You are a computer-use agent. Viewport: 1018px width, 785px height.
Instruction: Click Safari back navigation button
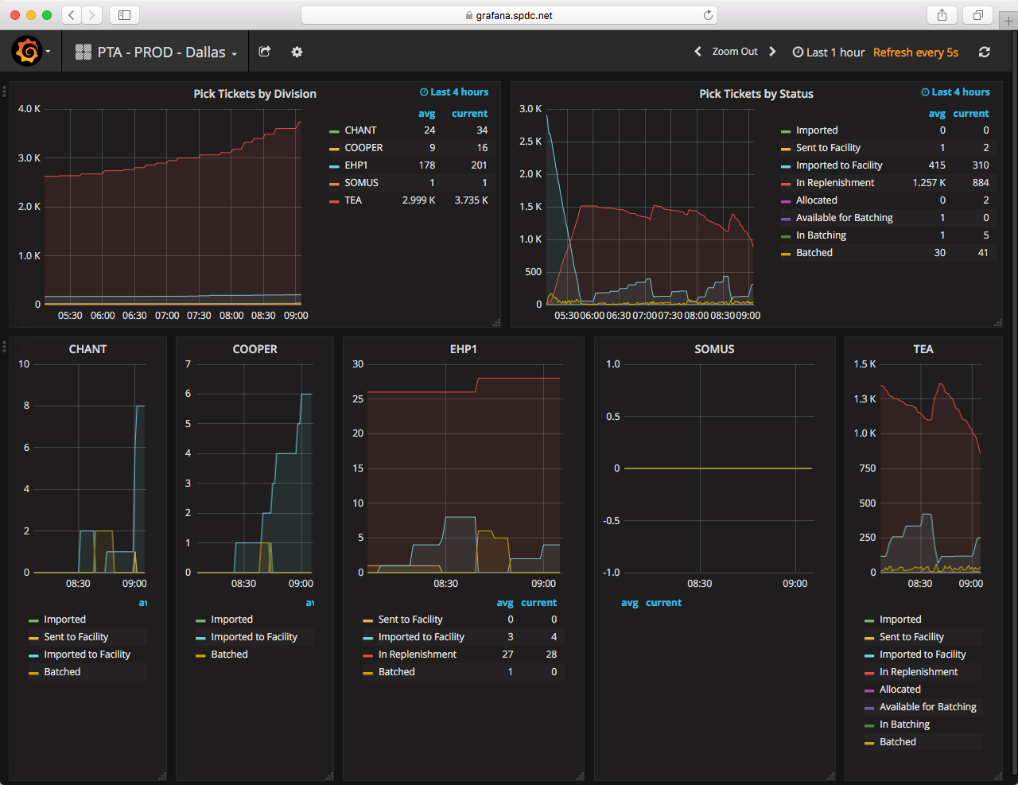[72, 15]
